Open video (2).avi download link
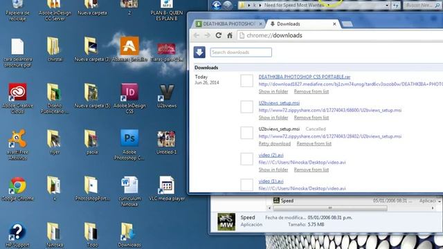Screen dimensions: 443x249 pos(271,155)
